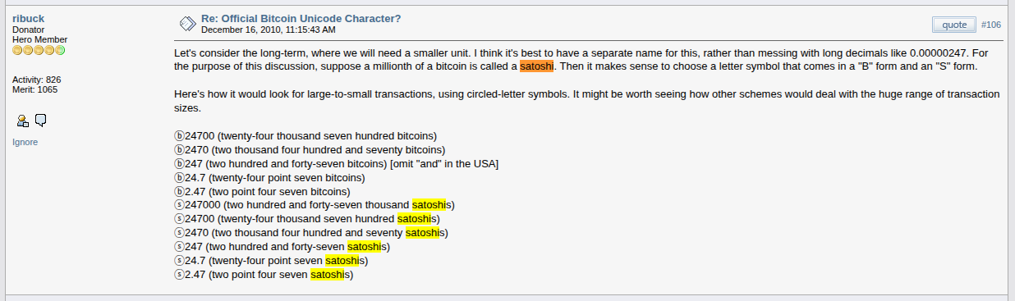The width and height of the screenshot is (1015, 301).
Task: Click yellow-highlighted satoshi in the s24.7 line
Action: click(342, 261)
